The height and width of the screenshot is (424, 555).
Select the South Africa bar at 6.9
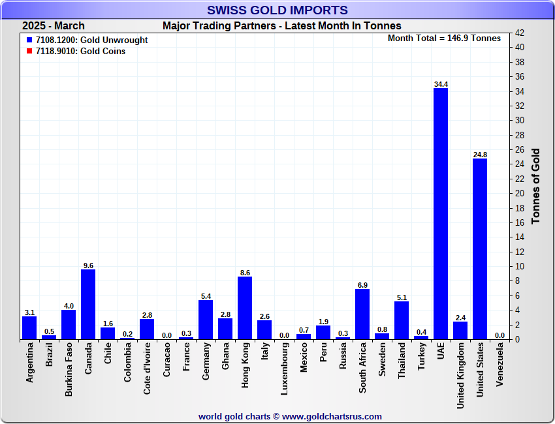[362, 314]
